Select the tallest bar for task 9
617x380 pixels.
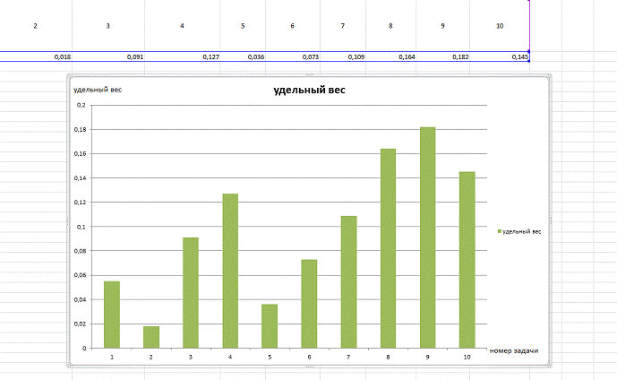[x=427, y=237]
